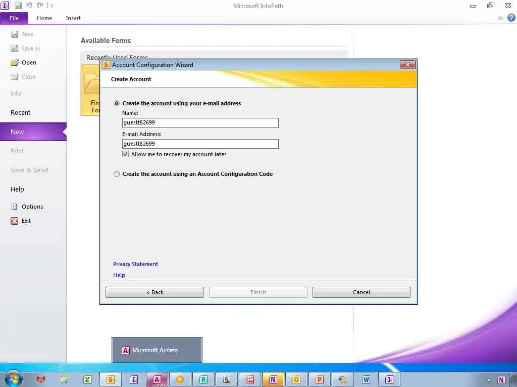Click the E-mail Address text field
The height and width of the screenshot is (387, 517).
coord(200,144)
